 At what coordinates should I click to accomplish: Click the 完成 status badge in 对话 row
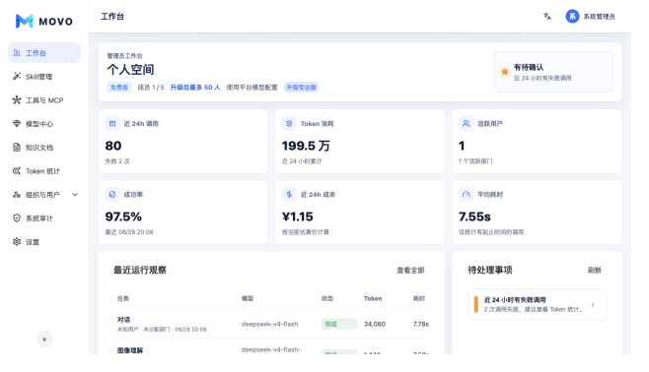point(339,324)
